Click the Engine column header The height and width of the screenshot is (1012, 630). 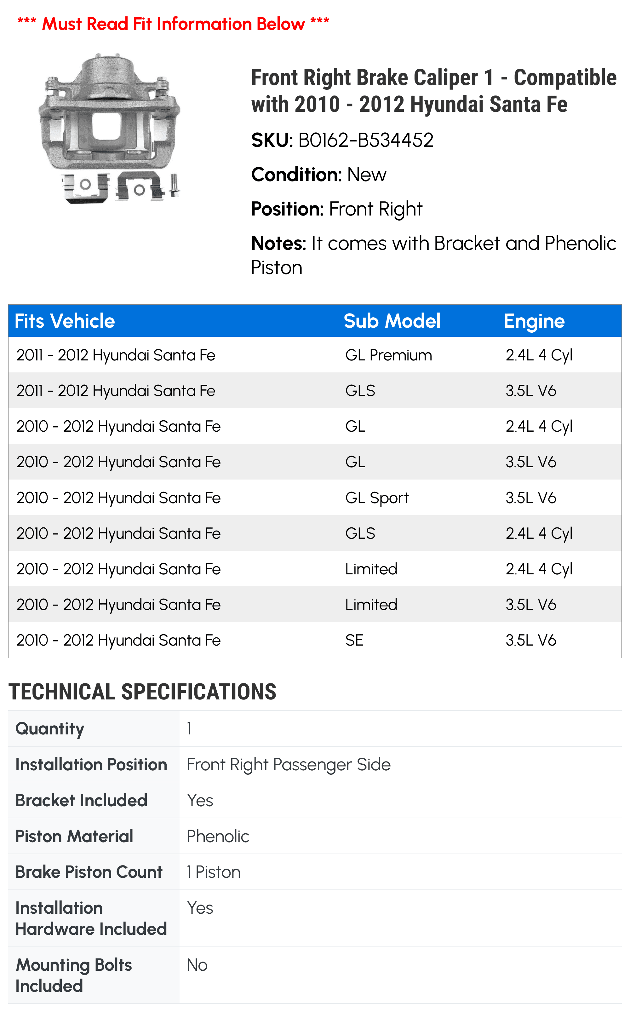pyautogui.click(x=534, y=321)
